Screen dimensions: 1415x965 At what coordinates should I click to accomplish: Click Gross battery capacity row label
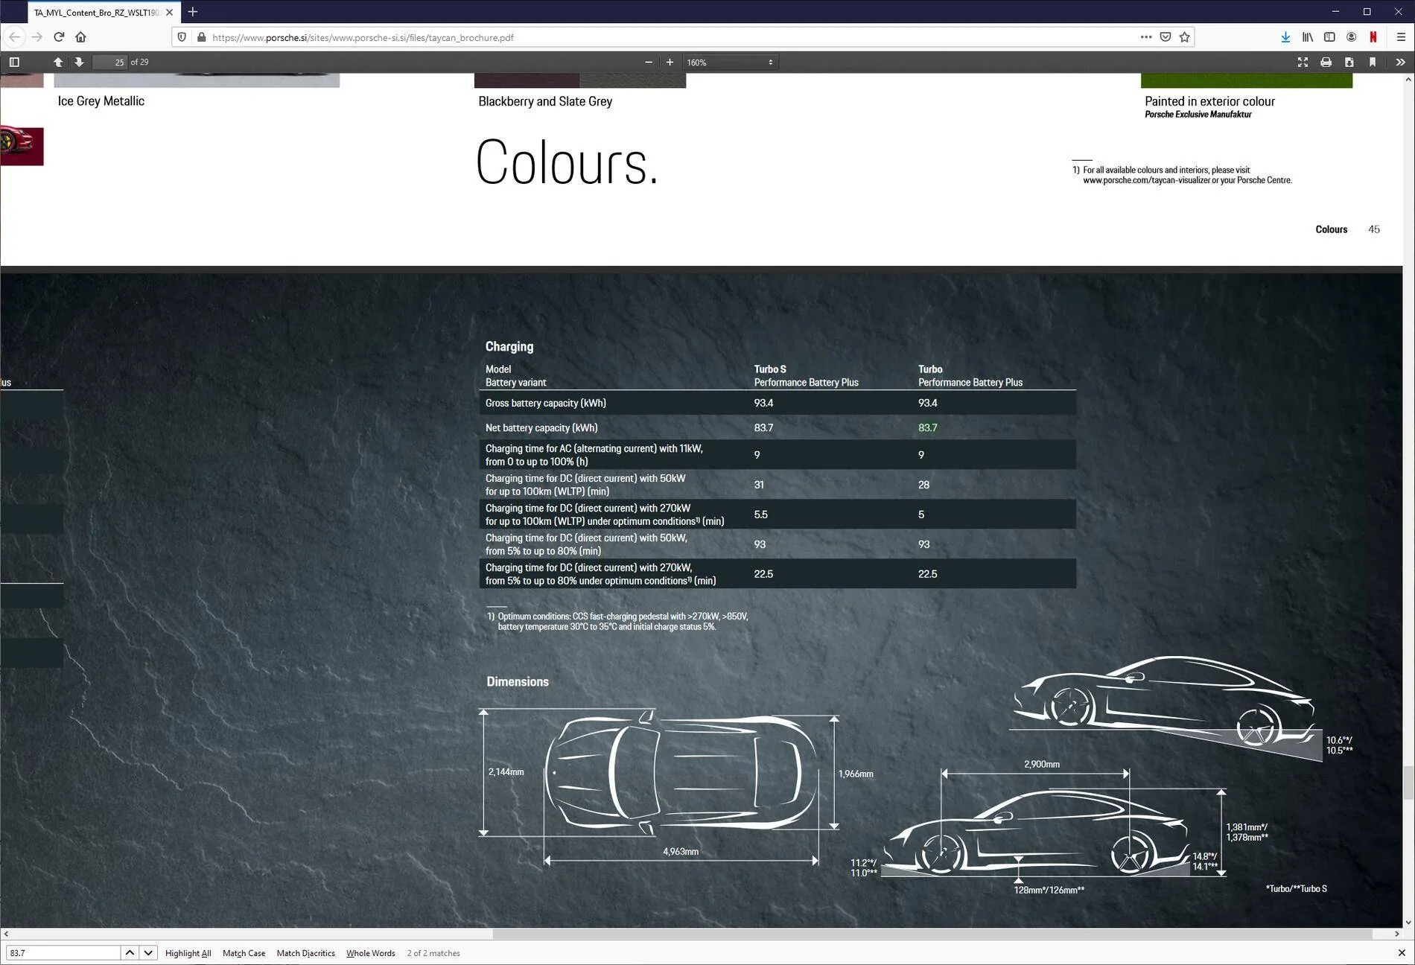pyautogui.click(x=545, y=403)
